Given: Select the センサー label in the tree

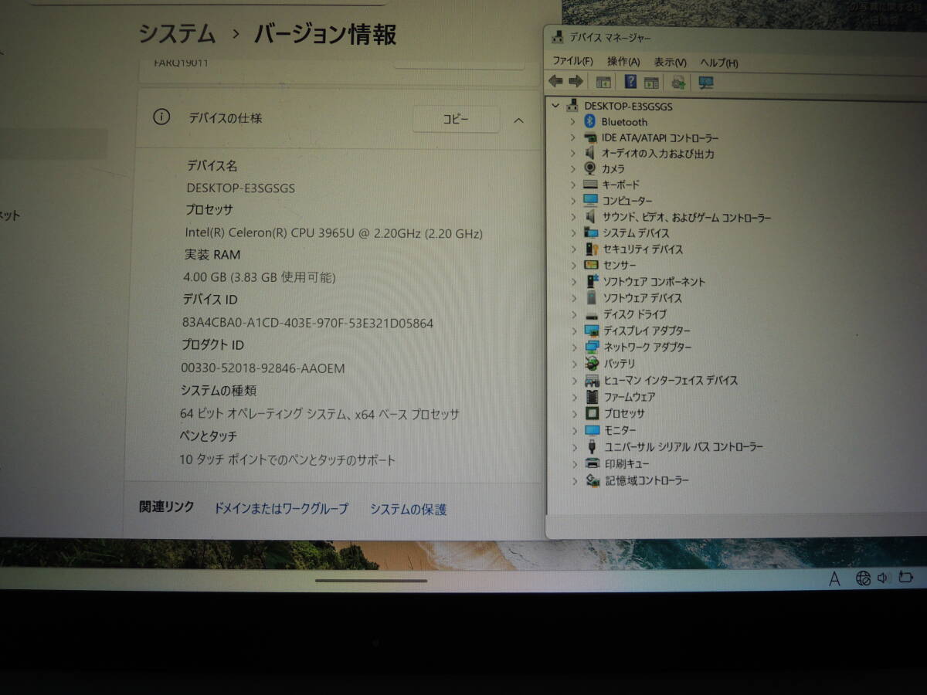Looking at the screenshot, I should (620, 265).
